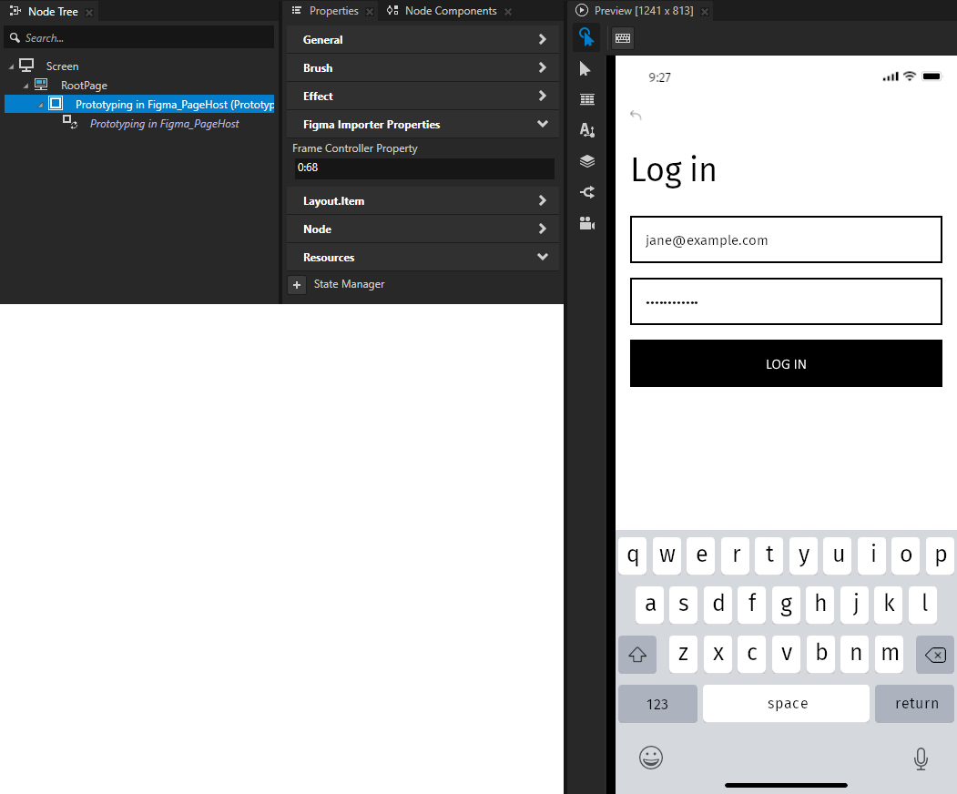This screenshot has height=794, width=957.
Task: Click the State Manager add button
Action: [297, 284]
